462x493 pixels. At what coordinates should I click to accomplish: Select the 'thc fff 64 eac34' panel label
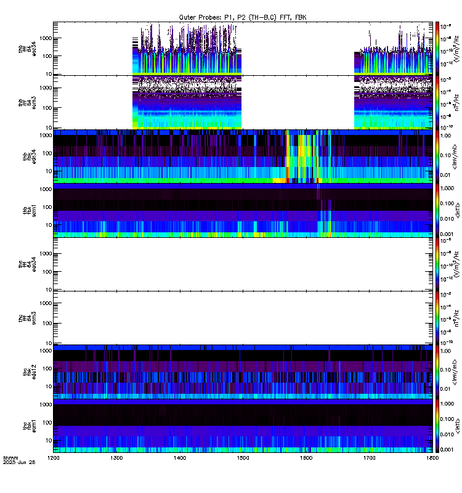click(27, 264)
